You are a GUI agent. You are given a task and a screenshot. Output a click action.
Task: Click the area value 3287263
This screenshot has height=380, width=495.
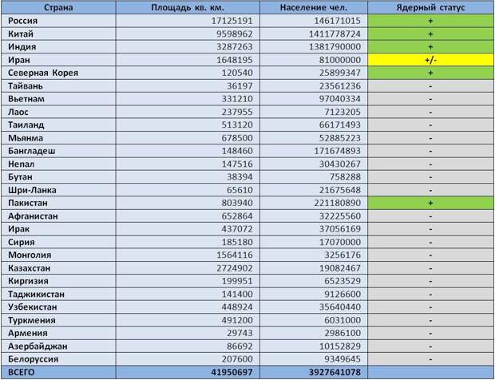coord(235,47)
